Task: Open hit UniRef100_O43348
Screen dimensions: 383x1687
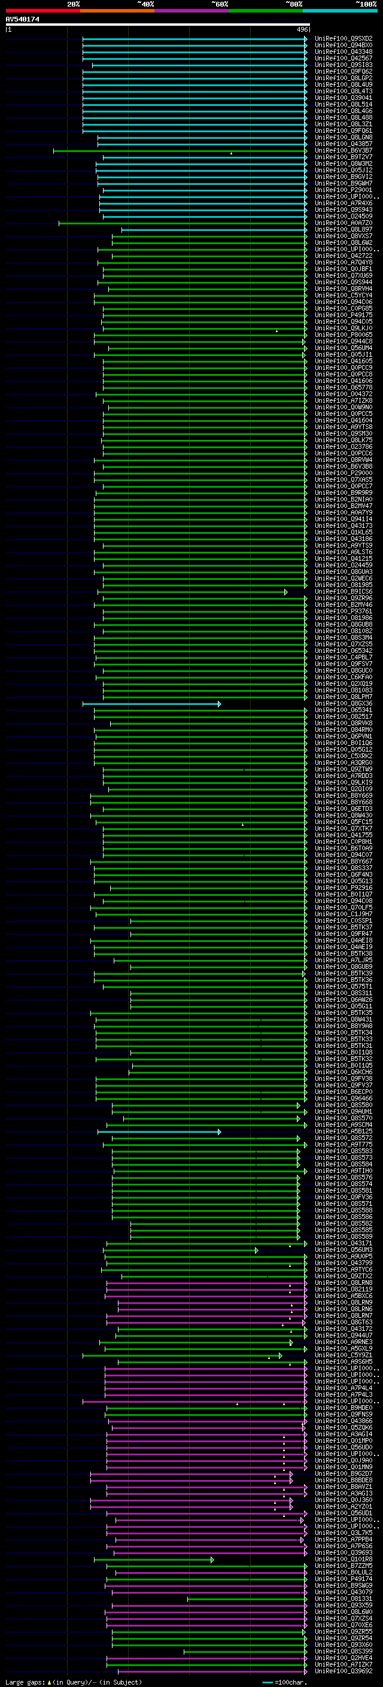Action: [344, 51]
